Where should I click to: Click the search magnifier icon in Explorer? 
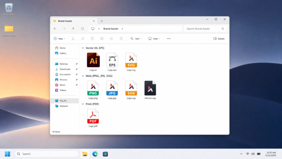(x=223, y=29)
